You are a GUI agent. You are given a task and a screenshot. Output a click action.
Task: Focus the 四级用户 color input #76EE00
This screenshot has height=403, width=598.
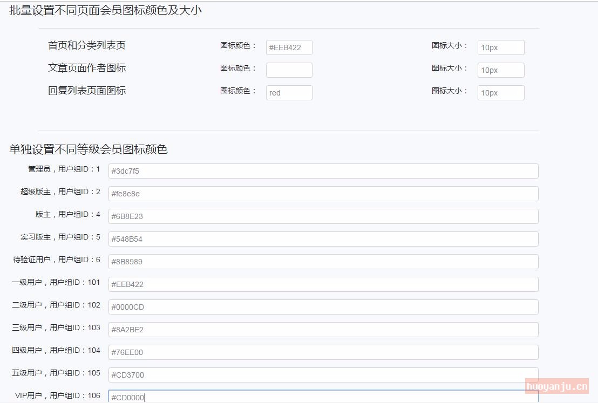point(323,352)
